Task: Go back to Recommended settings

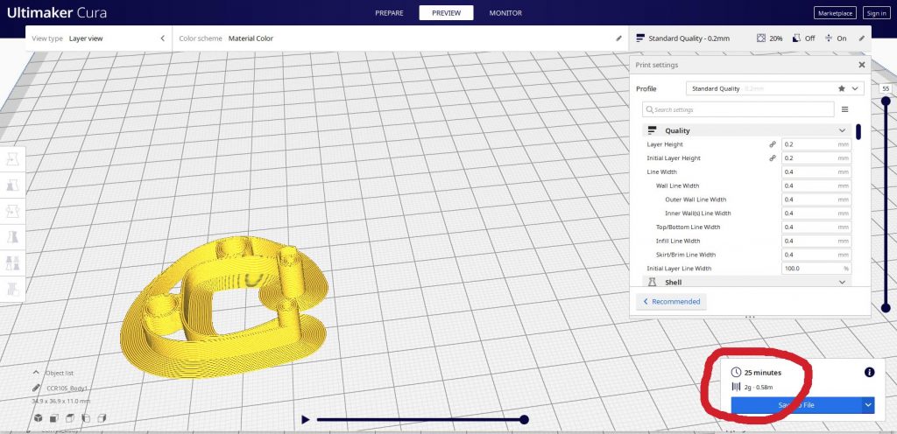Action: click(x=671, y=301)
